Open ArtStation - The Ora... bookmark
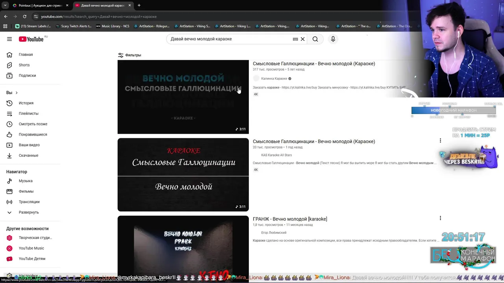This screenshot has width=504, height=283. [394, 26]
